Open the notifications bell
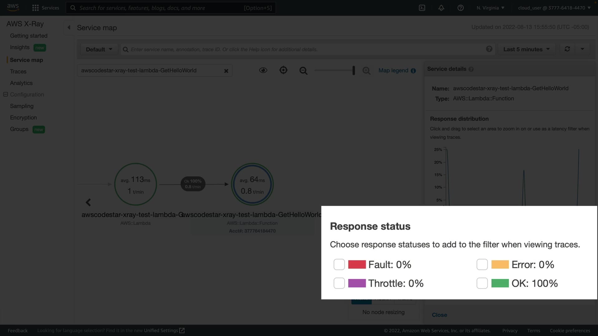598x336 pixels. [441, 8]
